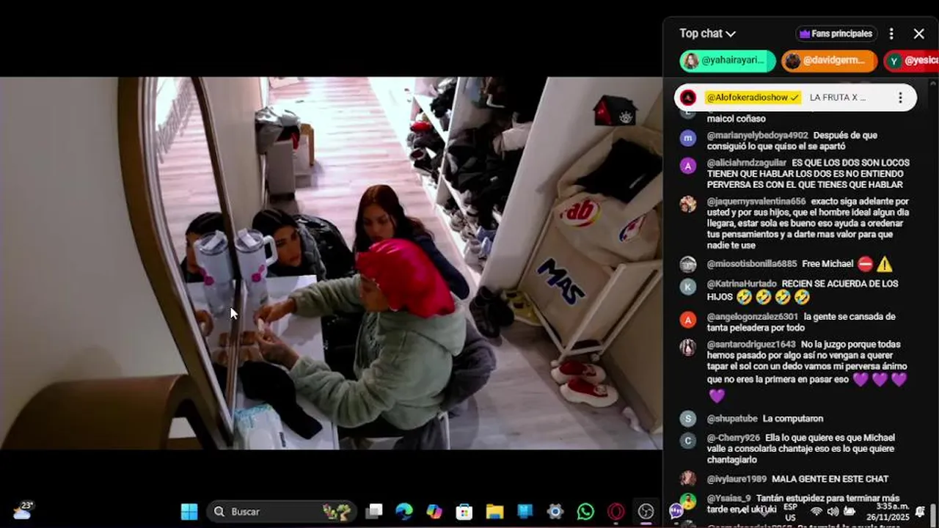The image size is (939, 528).
Task: Select message 'MALA GENTE EN ESTE CHAT'
Action: point(830,479)
